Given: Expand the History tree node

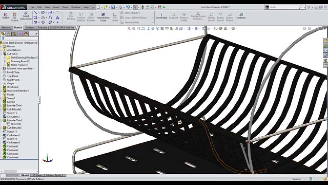Looking at the screenshot, I should 1,47.
